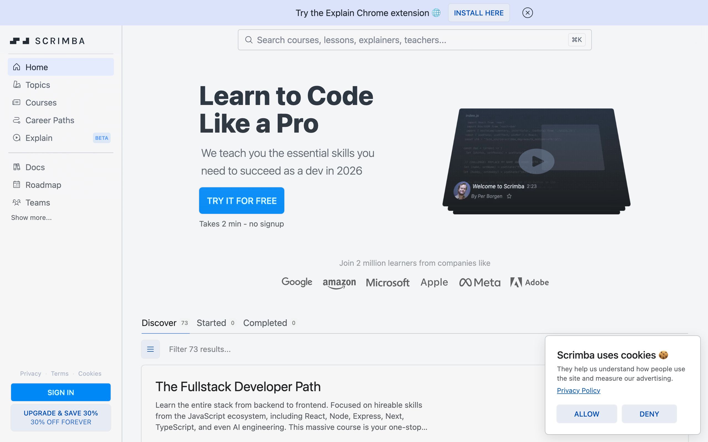Switch to the Started tab
This screenshot has width=708, height=442.
coord(216,323)
